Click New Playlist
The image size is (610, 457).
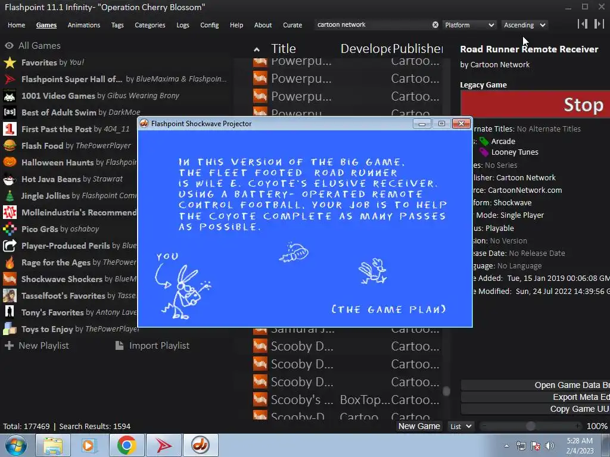(36, 346)
